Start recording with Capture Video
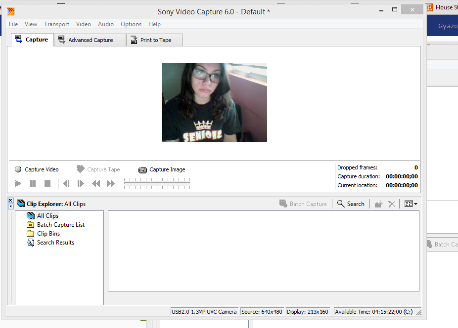This screenshot has width=458, height=328. (x=37, y=169)
